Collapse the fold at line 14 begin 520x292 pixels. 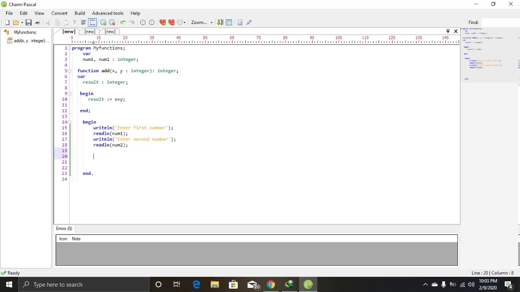(x=69, y=122)
